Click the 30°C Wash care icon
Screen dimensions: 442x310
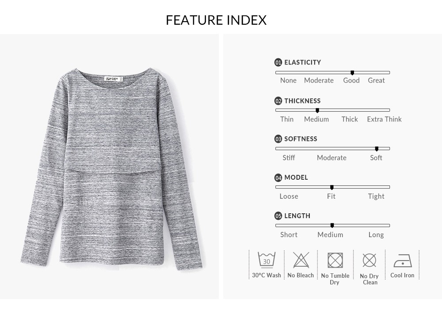pos(267,260)
